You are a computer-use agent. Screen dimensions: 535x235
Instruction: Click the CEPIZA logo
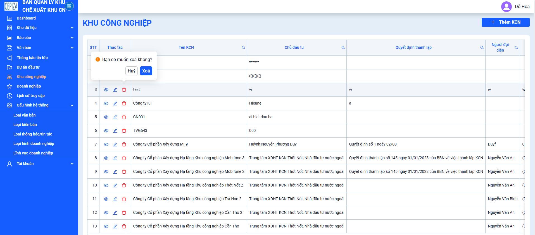click(x=11, y=6)
